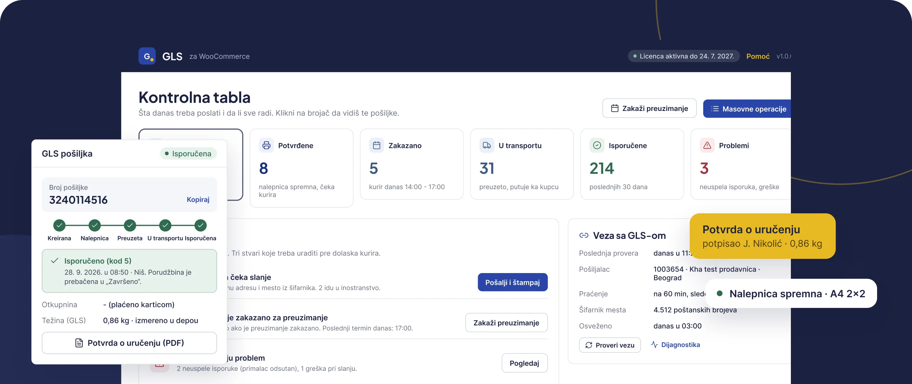Click the printer icon on Potvrđene card
The width and height of the screenshot is (912, 384).
266,145
